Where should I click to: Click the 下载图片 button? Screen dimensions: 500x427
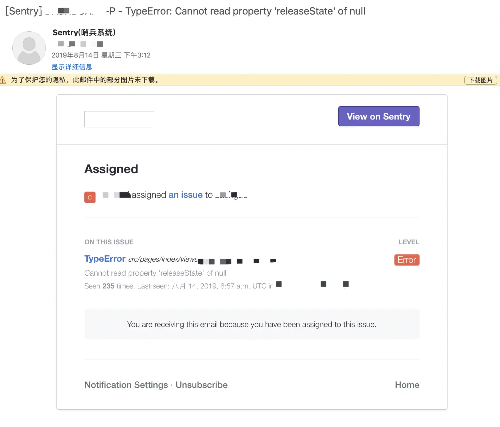pyautogui.click(x=480, y=80)
